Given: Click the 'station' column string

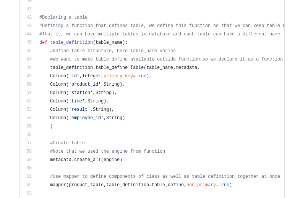Looking at the screenshot, I should (81, 93).
